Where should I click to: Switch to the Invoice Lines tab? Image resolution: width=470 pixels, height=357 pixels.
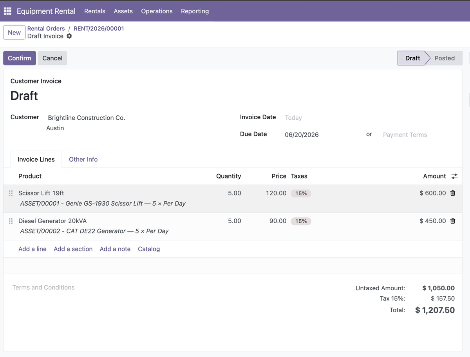pyautogui.click(x=36, y=159)
